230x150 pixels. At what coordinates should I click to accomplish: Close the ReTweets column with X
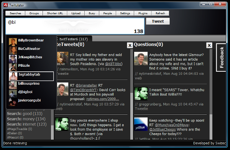[x=130, y=45]
